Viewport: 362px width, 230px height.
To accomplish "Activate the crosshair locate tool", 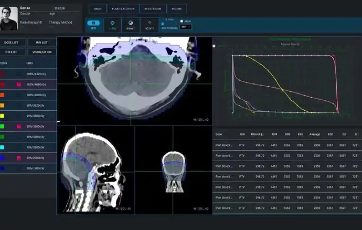I will click(112, 23).
